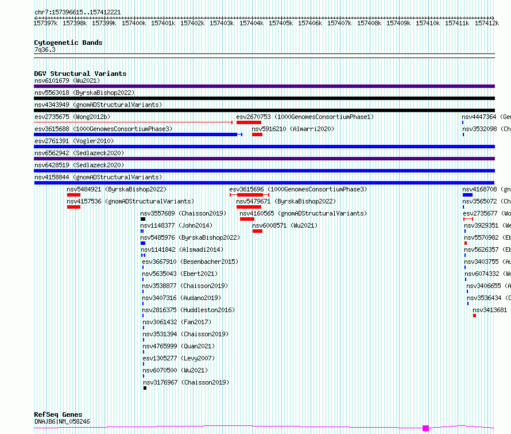Select the nsv5916210 (Almarri2020) label
The width and height of the screenshot is (511, 434).
click(x=293, y=129)
